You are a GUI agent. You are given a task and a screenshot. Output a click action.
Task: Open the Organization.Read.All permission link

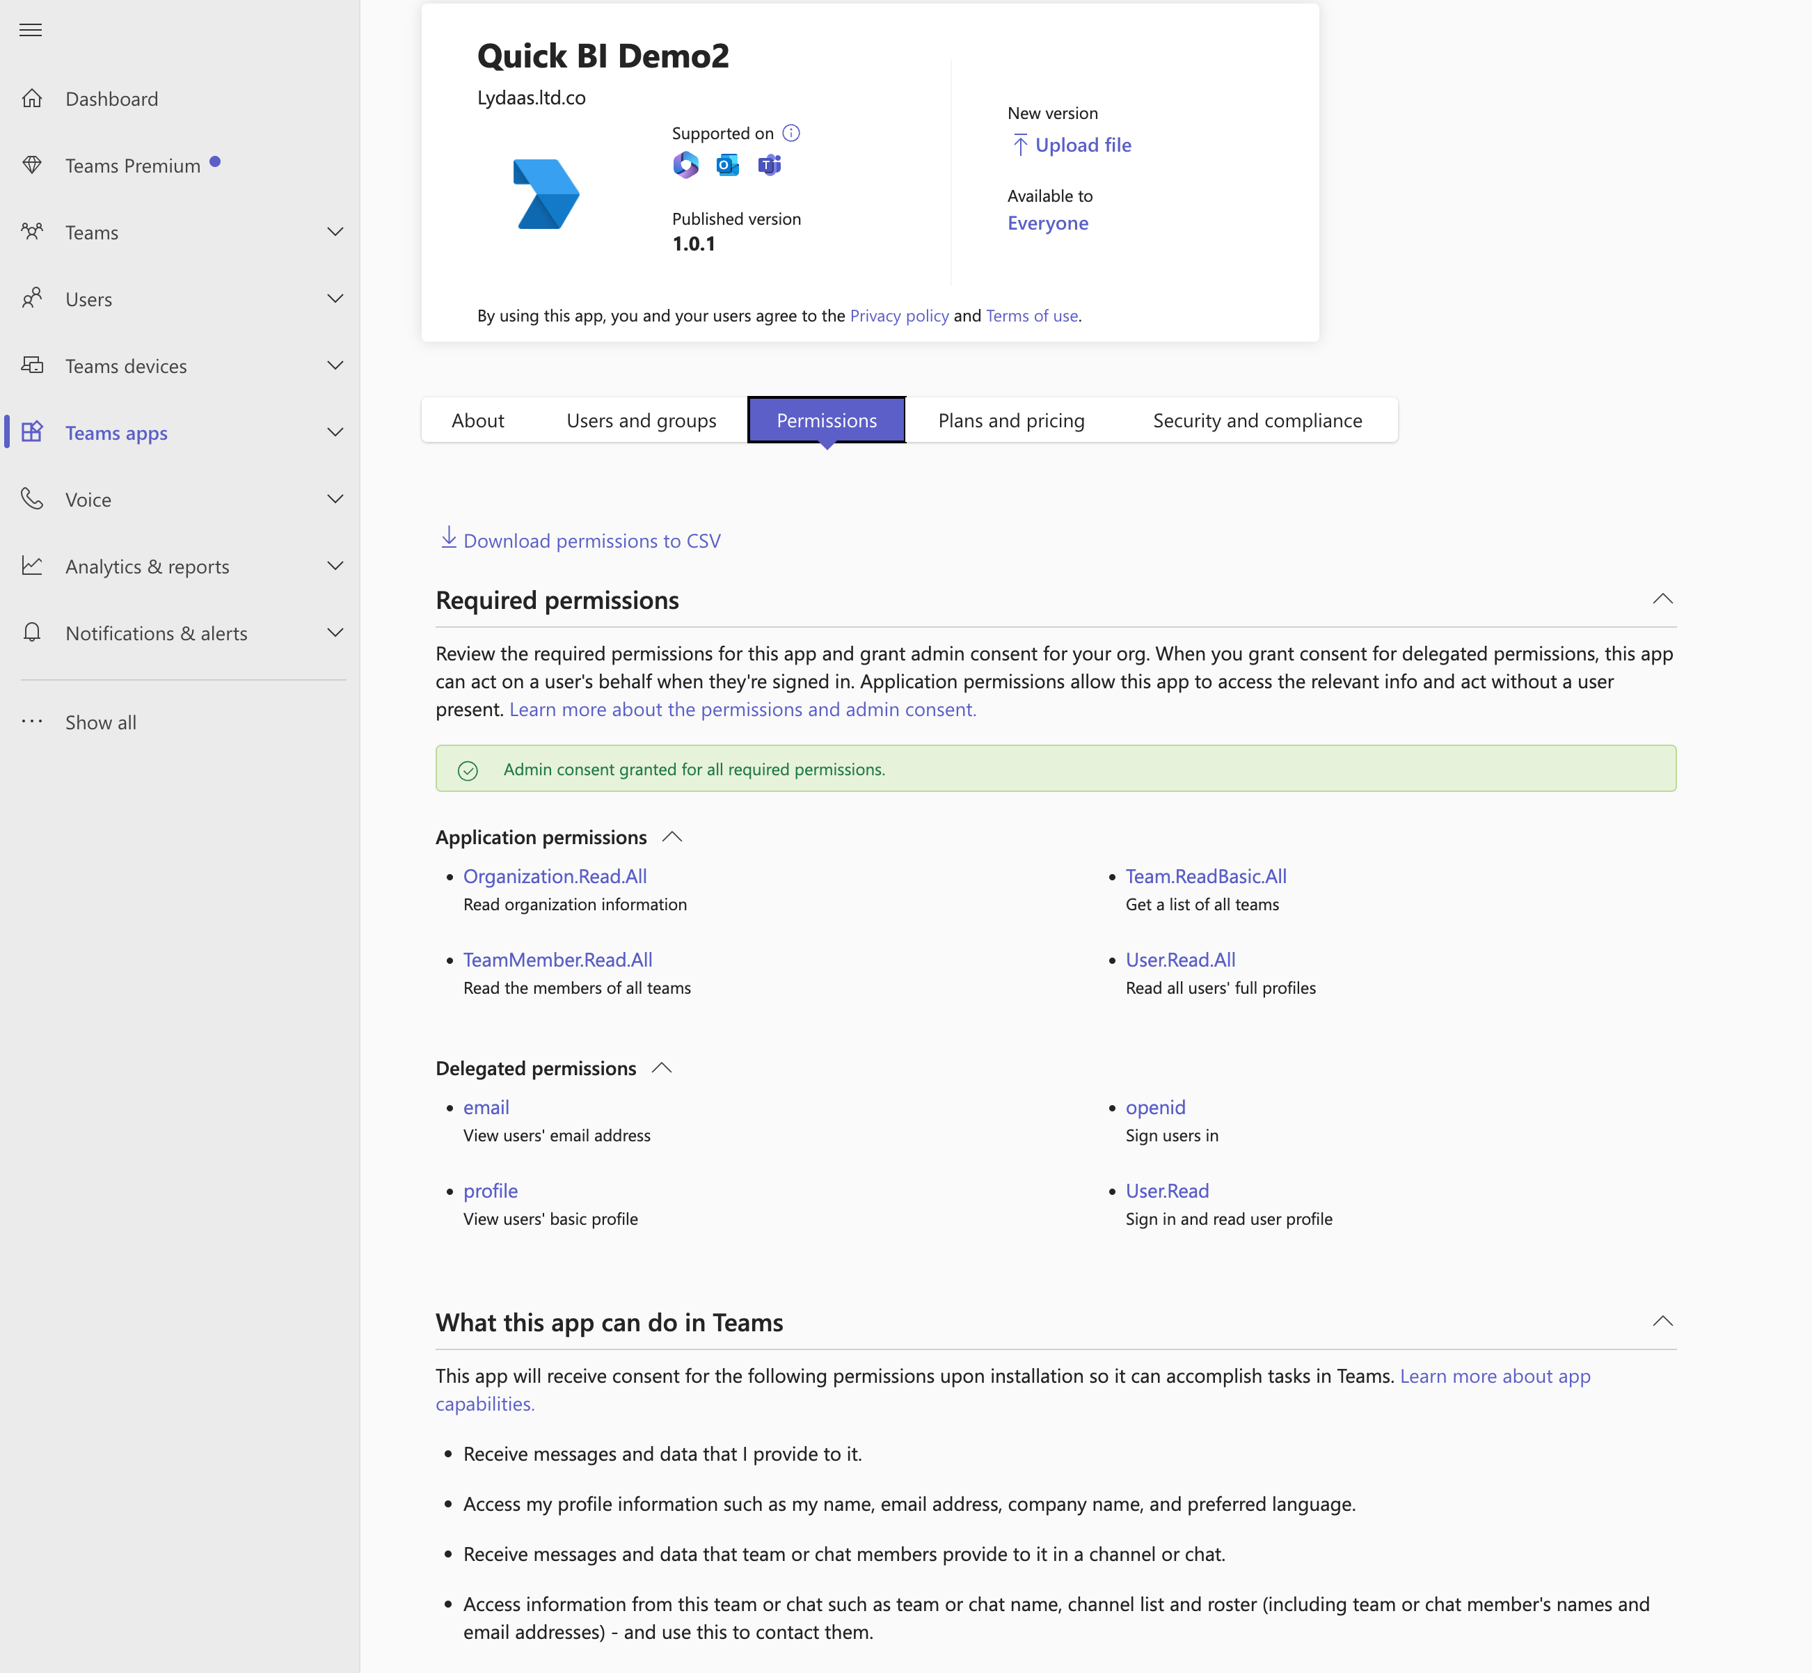coord(555,876)
